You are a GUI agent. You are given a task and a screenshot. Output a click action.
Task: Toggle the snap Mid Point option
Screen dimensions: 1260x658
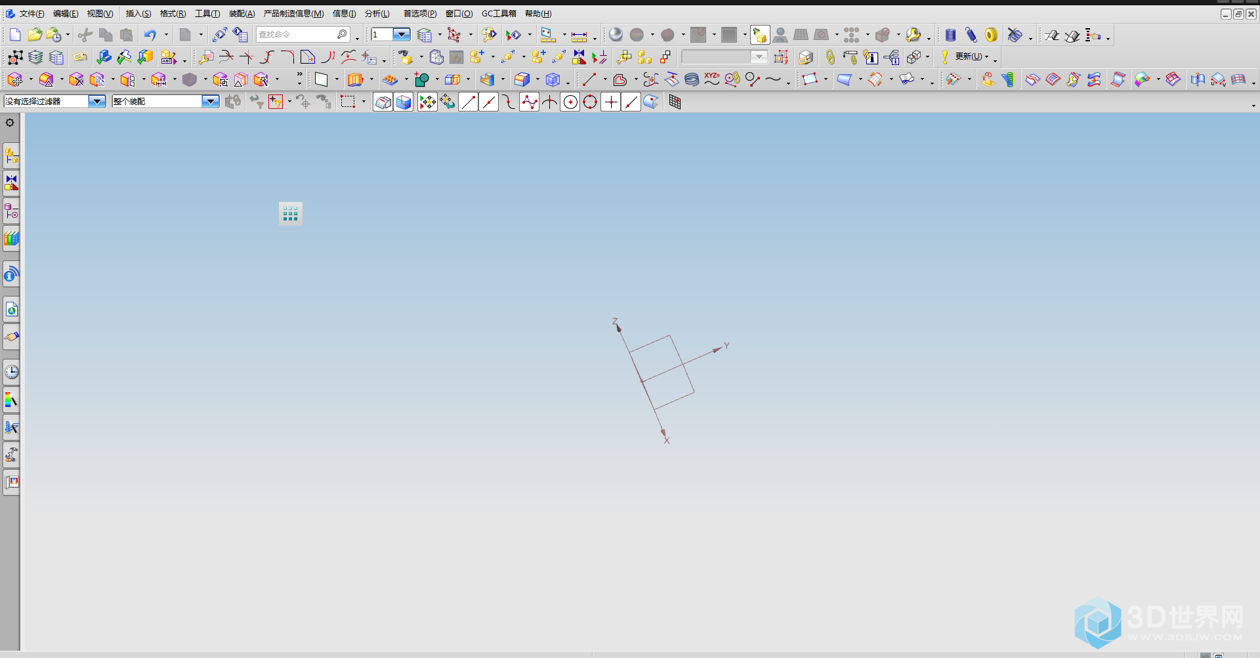click(489, 102)
